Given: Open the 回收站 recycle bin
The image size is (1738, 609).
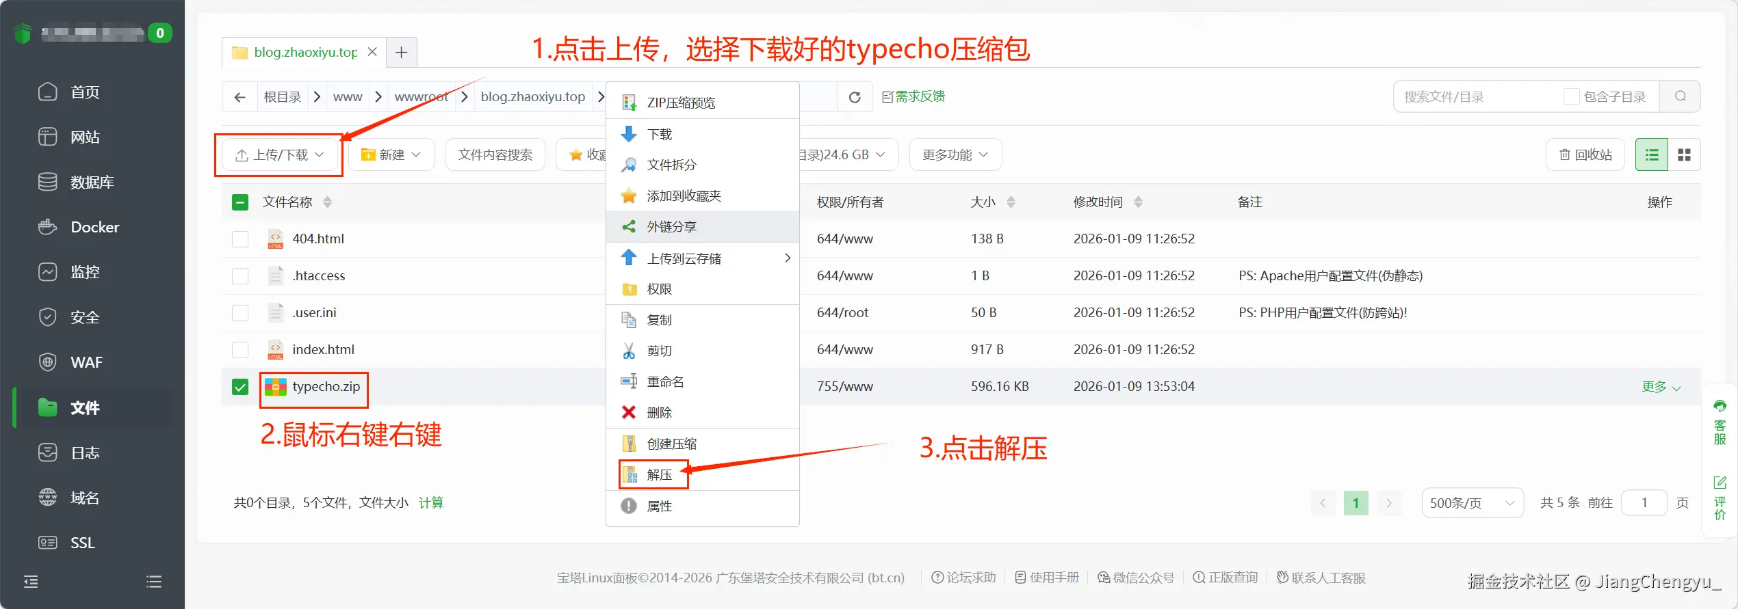Looking at the screenshot, I should click(x=1585, y=155).
